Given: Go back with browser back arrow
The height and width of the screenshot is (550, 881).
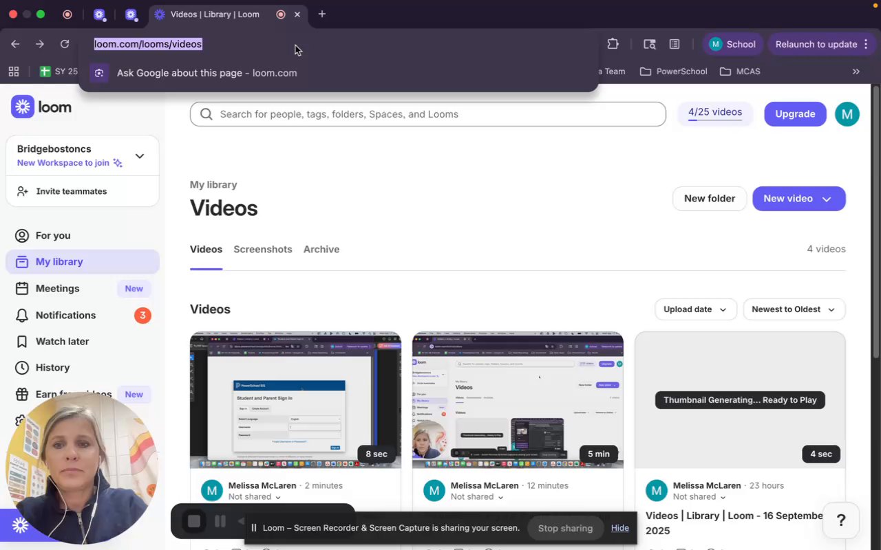Looking at the screenshot, I should 15,44.
